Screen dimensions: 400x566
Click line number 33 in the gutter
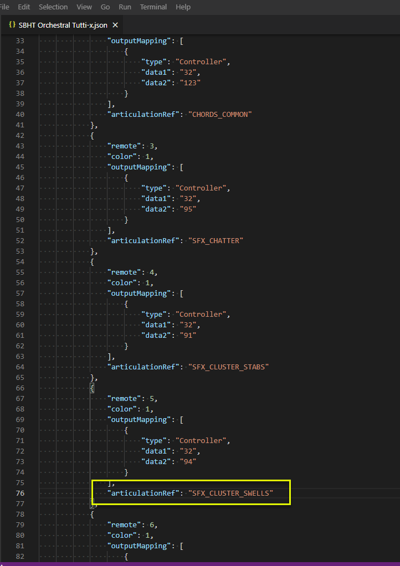pos(20,41)
